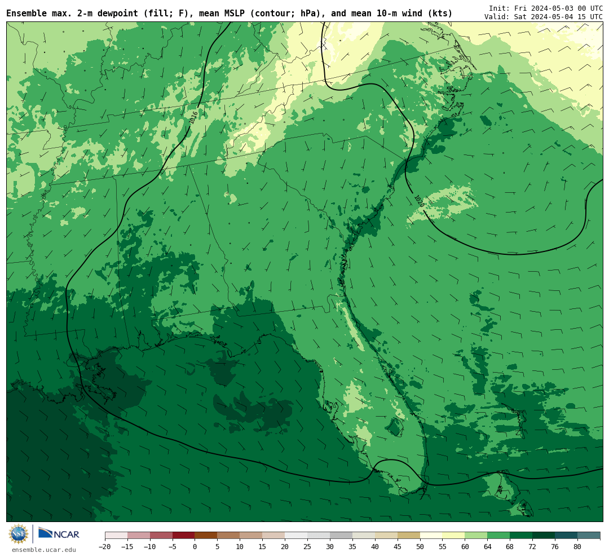Click the colorbar label 80
Screen dimensions: 609x557
tap(577, 547)
